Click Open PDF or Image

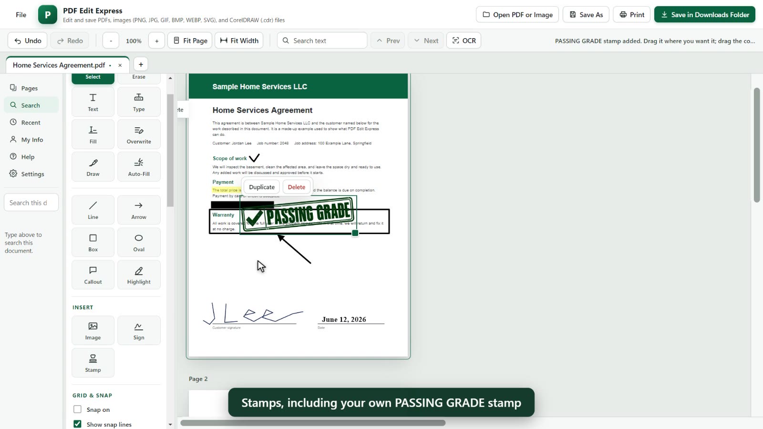click(517, 15)
